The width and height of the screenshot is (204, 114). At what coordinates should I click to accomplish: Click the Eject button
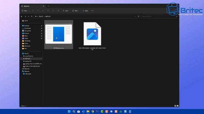pos(85,11)
